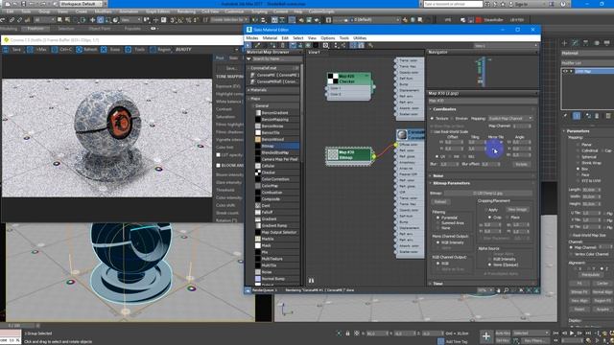Click the Manipulate button in UVW alignment

590,275
